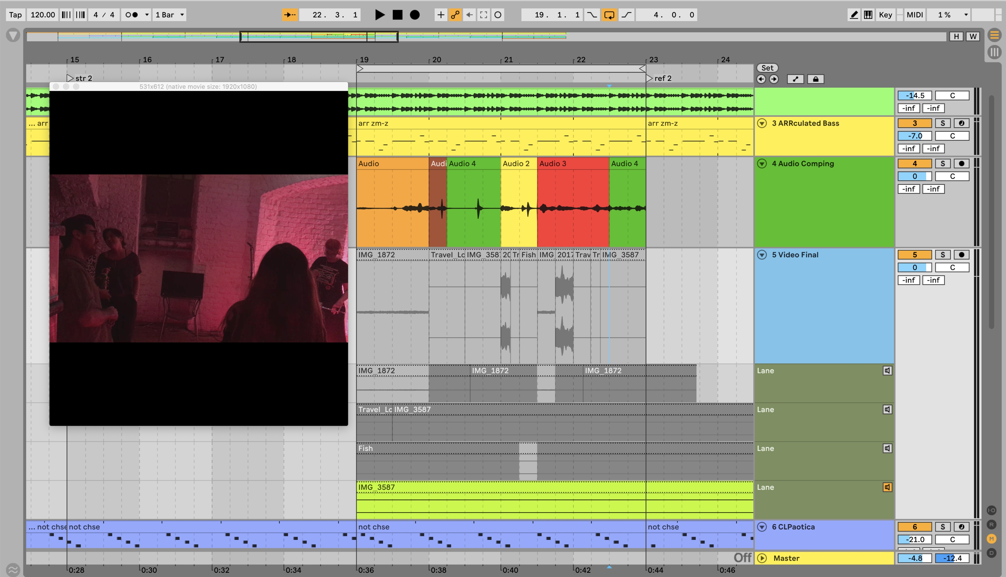Click the 6 CLPaotica volume slider
This screenshot has width=1006, height=577.
(914, 539)
